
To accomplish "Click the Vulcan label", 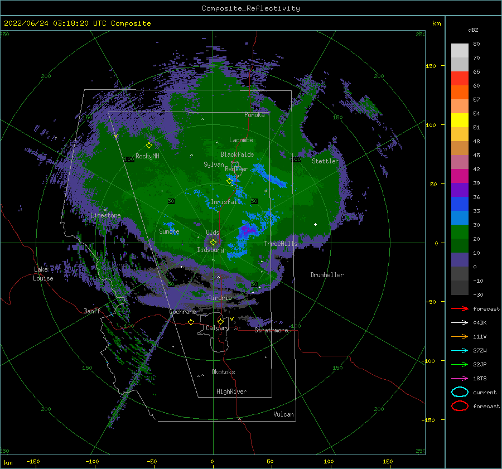I will coord(283,414).
